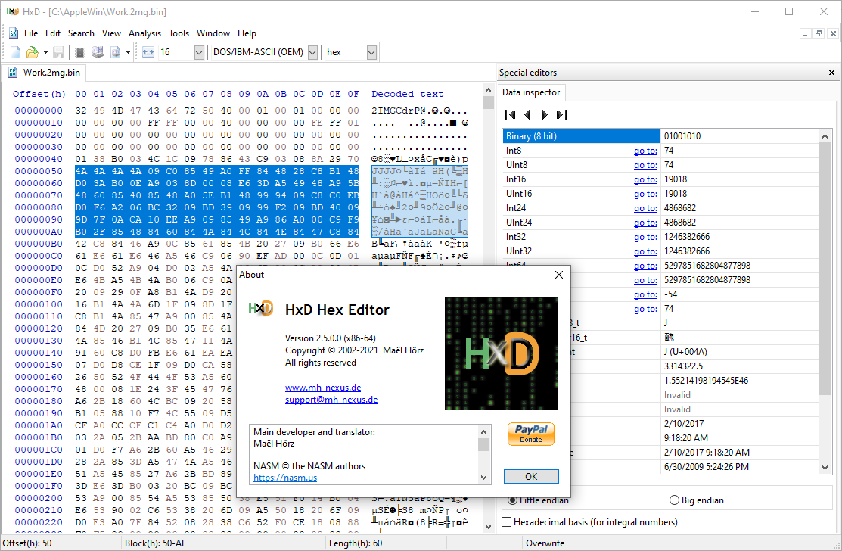Click the small HxD logo in About dialog
The width and height of the screenshot is (842, 551).
(x=261, y=308)
